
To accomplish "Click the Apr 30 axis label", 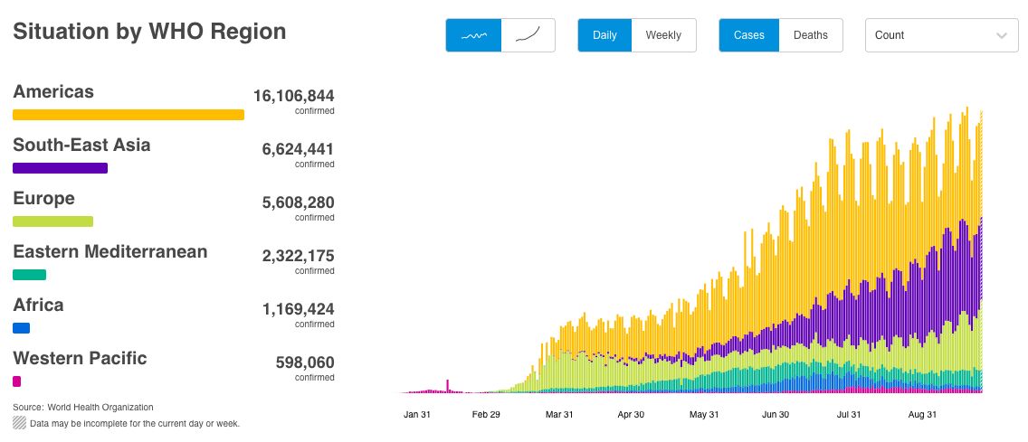I will pyautogui.click(x=630, y=415).
